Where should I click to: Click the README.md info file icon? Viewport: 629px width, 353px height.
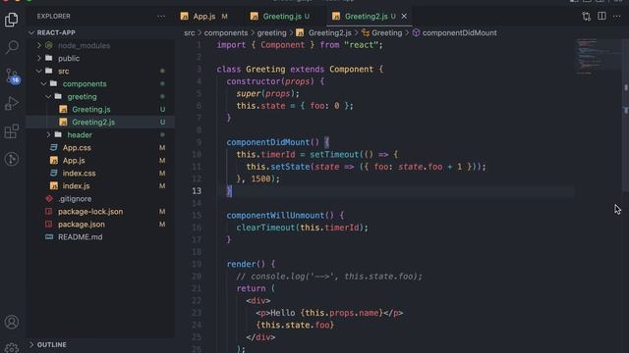pos(49,237)
